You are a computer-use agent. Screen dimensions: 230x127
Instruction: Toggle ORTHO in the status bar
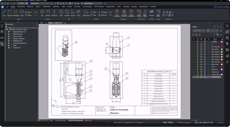[x=154, y=123]
